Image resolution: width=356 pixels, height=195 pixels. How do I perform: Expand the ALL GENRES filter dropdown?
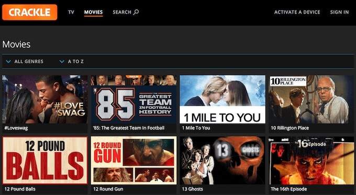click(25, 62)
